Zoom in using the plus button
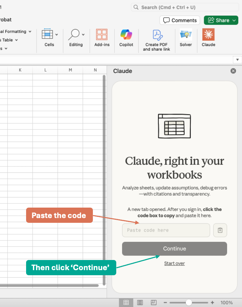 (x=213, y=303)
